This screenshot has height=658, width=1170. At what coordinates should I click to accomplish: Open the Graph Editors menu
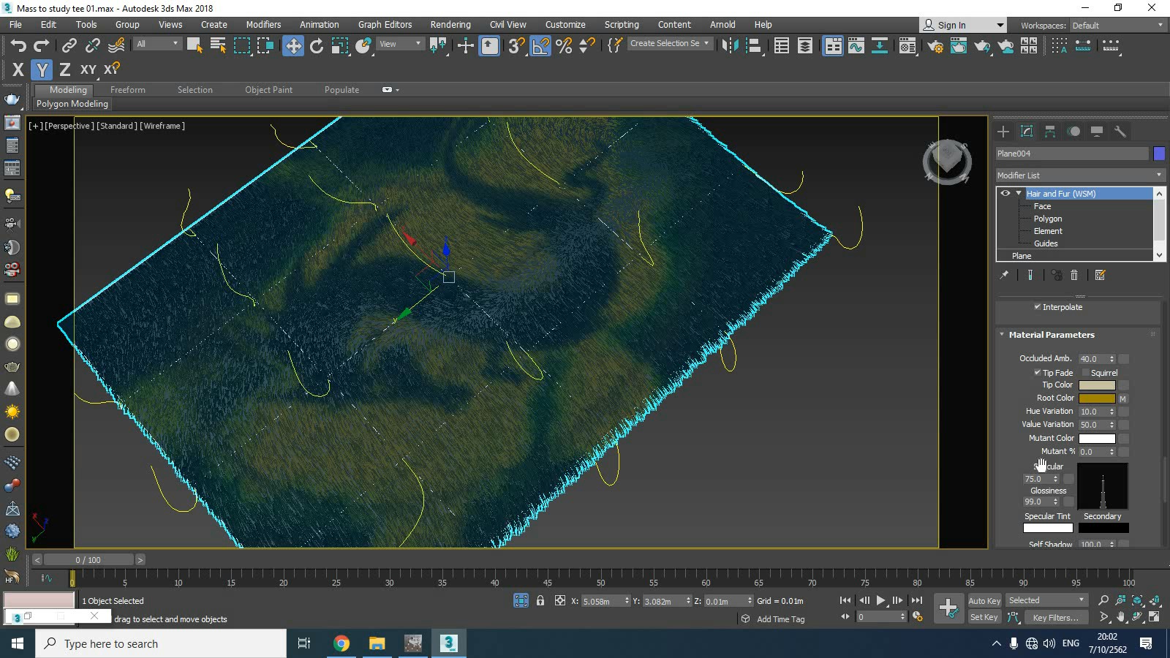click(x=385, y=24)
